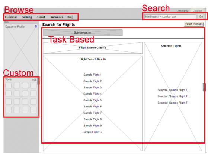
Task: Select the Sub-Navigation bar
Action: coord(83,32)
